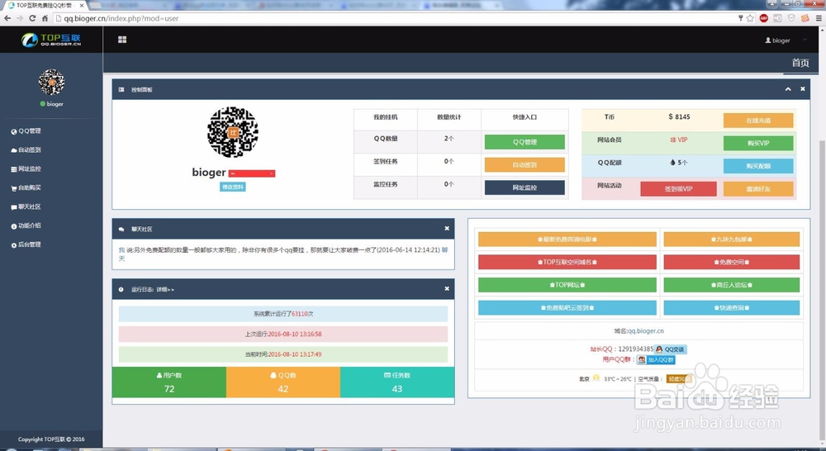Open the 详细>> link in 运行日志 header

165,290
